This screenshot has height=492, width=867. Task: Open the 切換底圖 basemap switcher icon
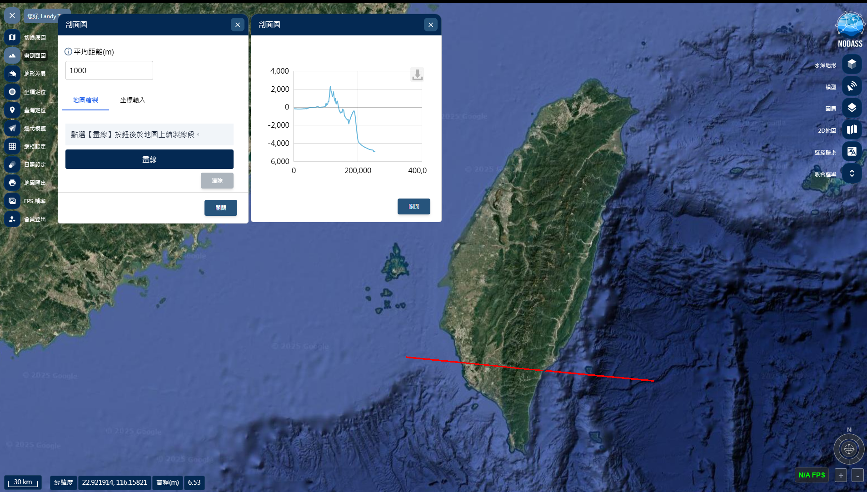tap(12, 37)
